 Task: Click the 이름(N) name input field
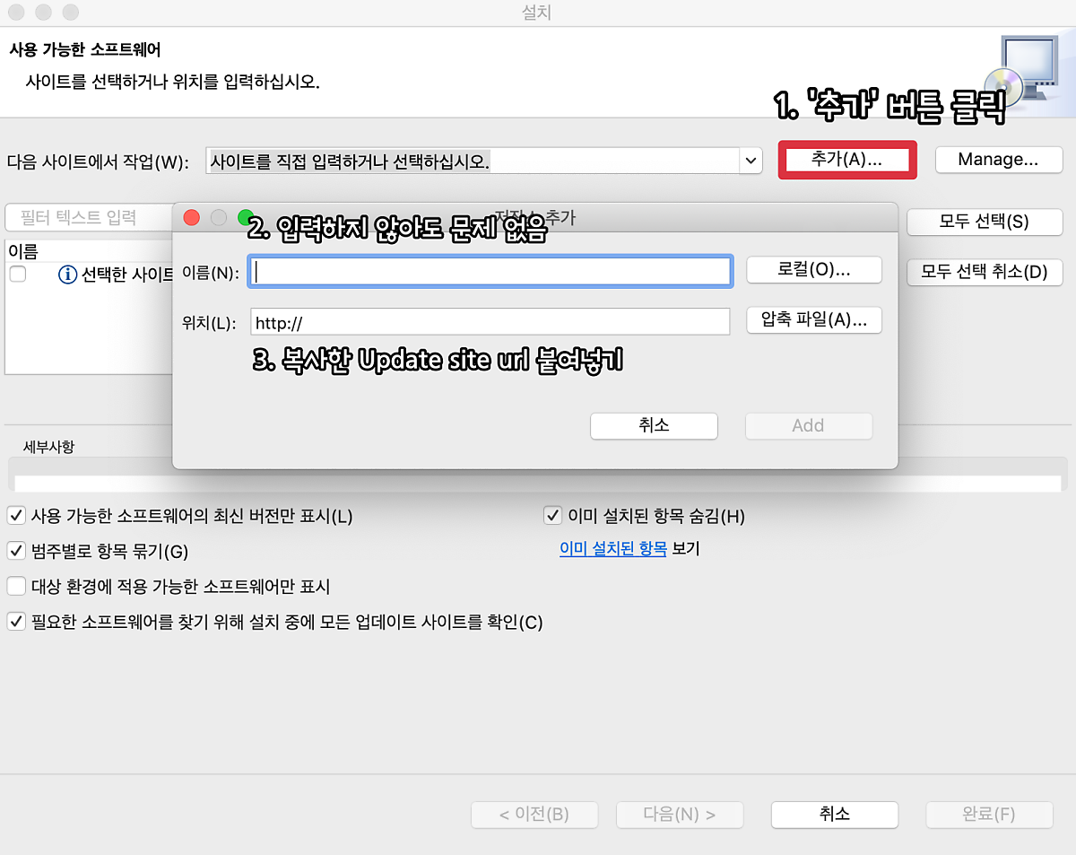[x=490, y=272]
